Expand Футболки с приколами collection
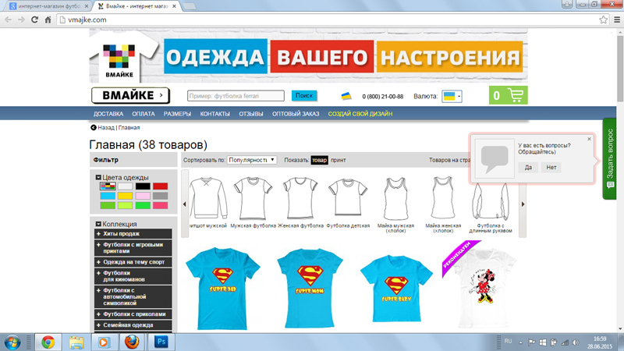The width and height of the screenshot is (624, 351). (133, 314)
